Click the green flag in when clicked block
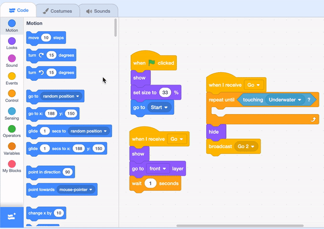 tap(152, 63)
